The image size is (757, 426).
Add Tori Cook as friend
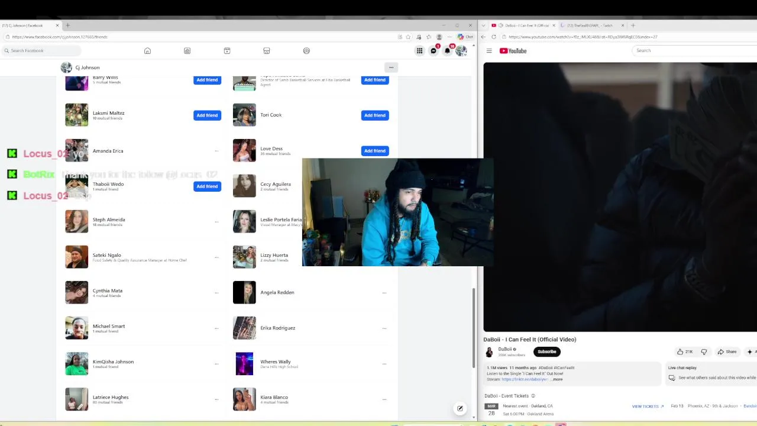(375, 115)
